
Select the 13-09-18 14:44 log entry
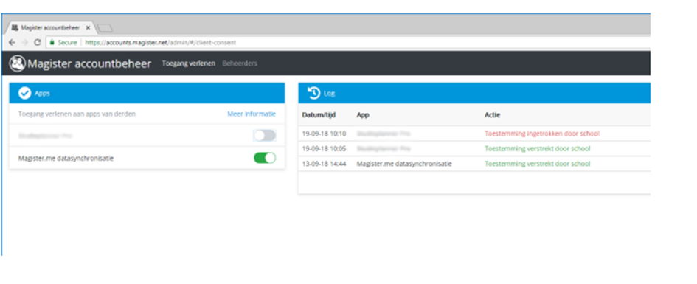(474, 164)
